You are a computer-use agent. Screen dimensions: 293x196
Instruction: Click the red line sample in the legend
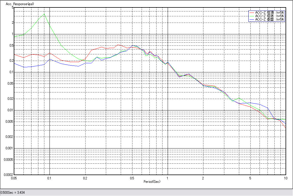[x=252, y=13]
